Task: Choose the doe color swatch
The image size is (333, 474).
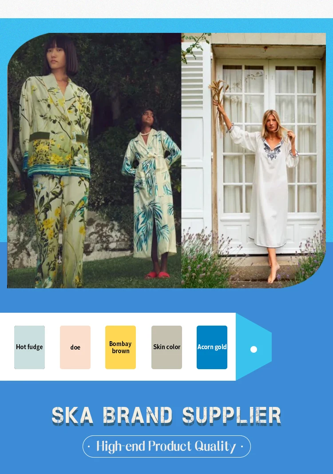Action: coord(75,347)
